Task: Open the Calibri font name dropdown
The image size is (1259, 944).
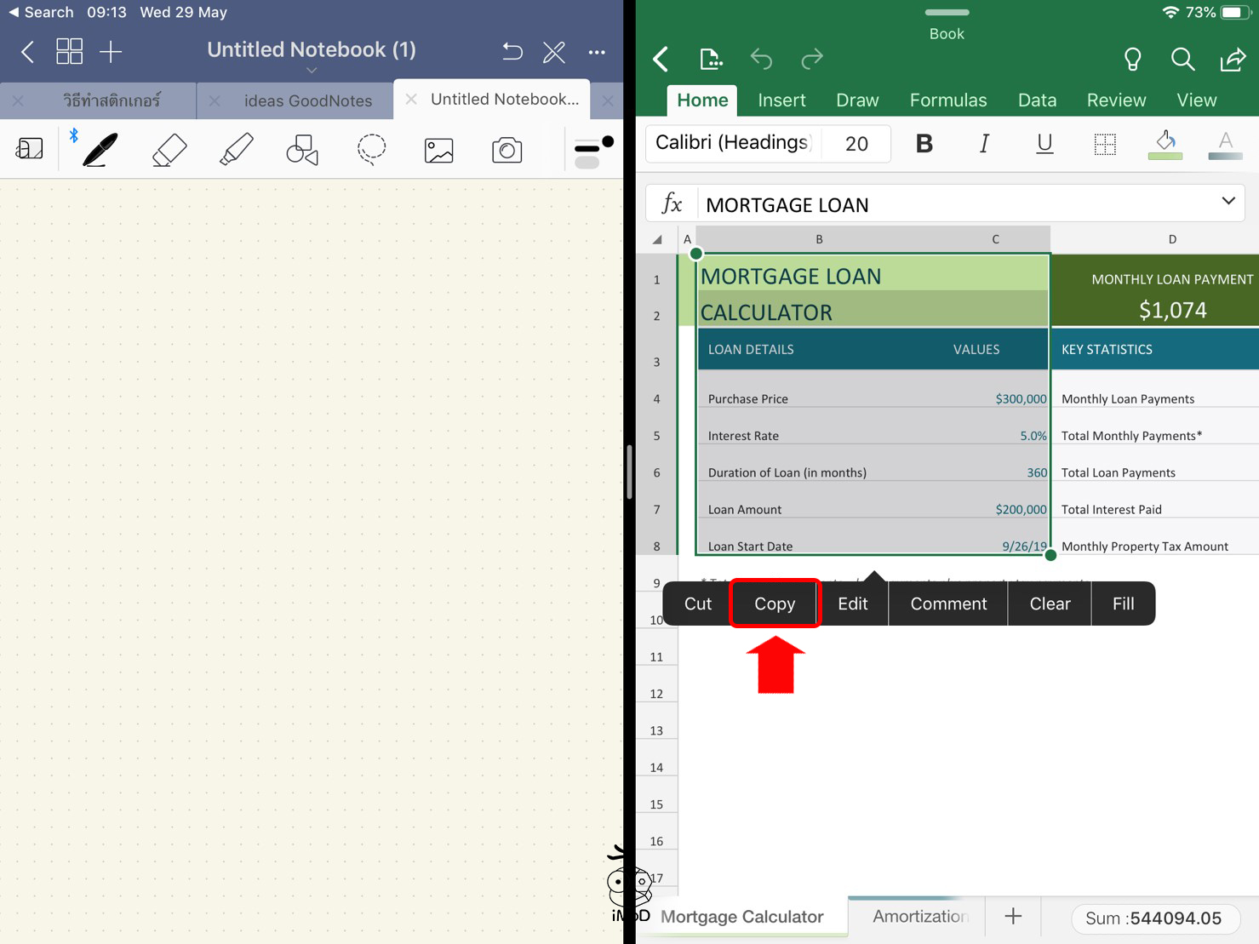Action: point(732,143)
